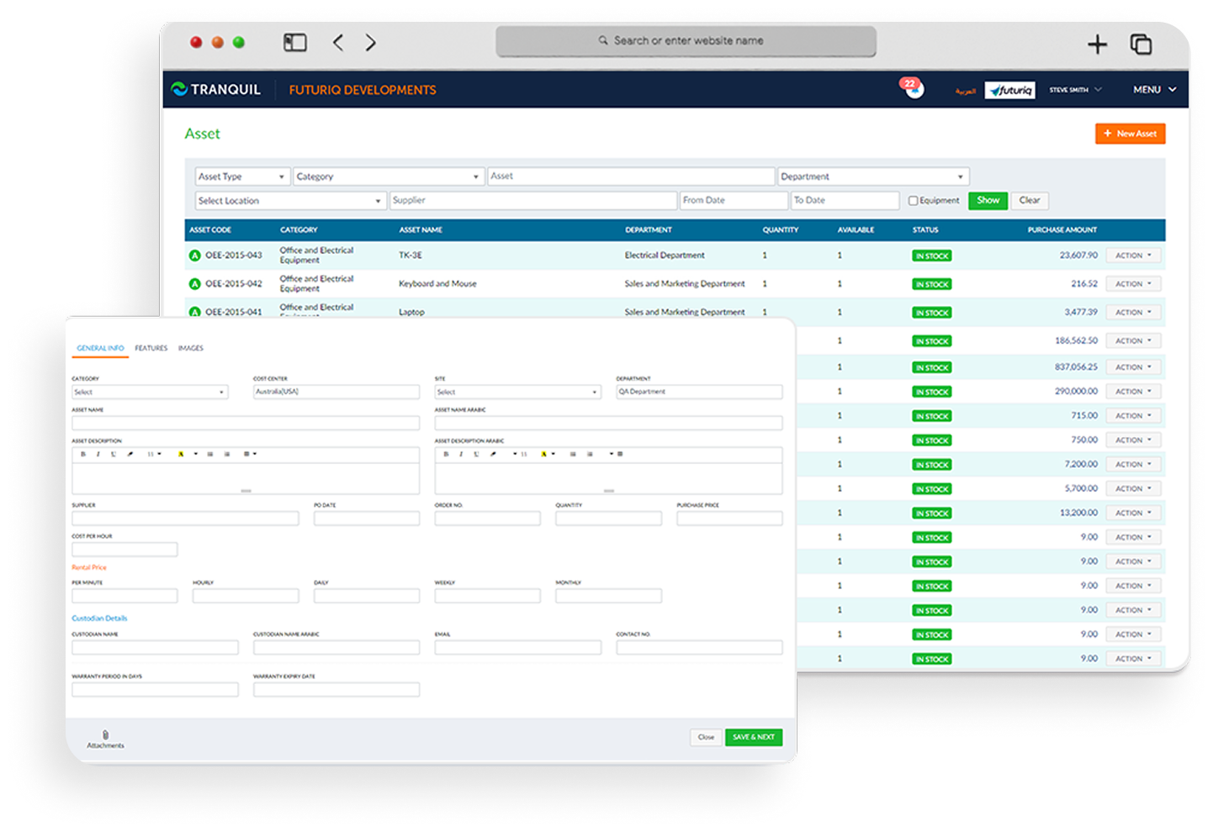Open the Asset Type filter dropdown
This screenshot has width=1213, height=832.
(242, 176)
